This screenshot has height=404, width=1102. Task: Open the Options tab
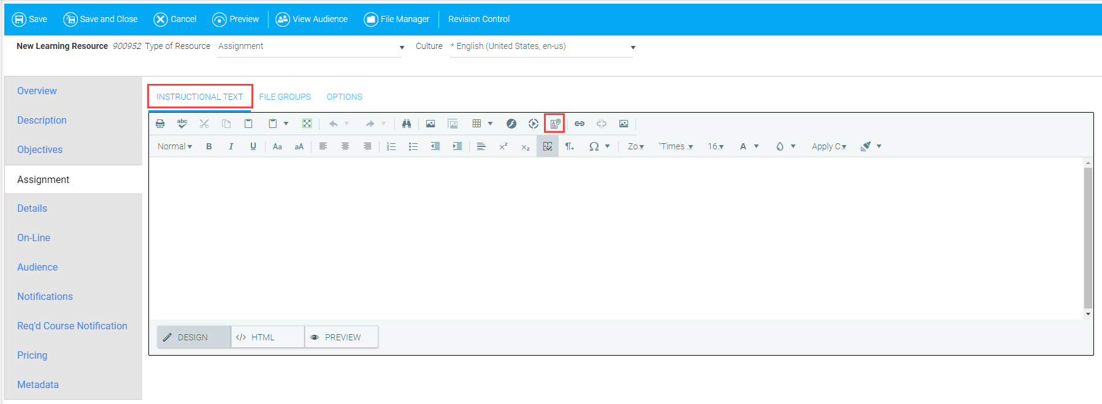click(x=345, y=97)
